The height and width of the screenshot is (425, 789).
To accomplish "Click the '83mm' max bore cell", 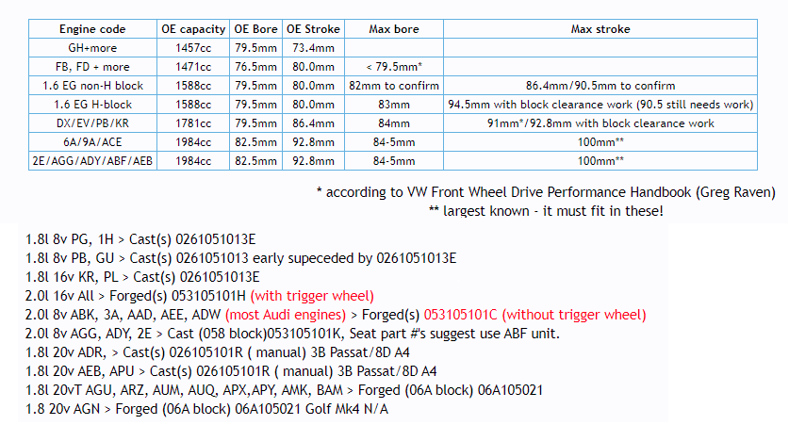I will [x=394, y=105].
